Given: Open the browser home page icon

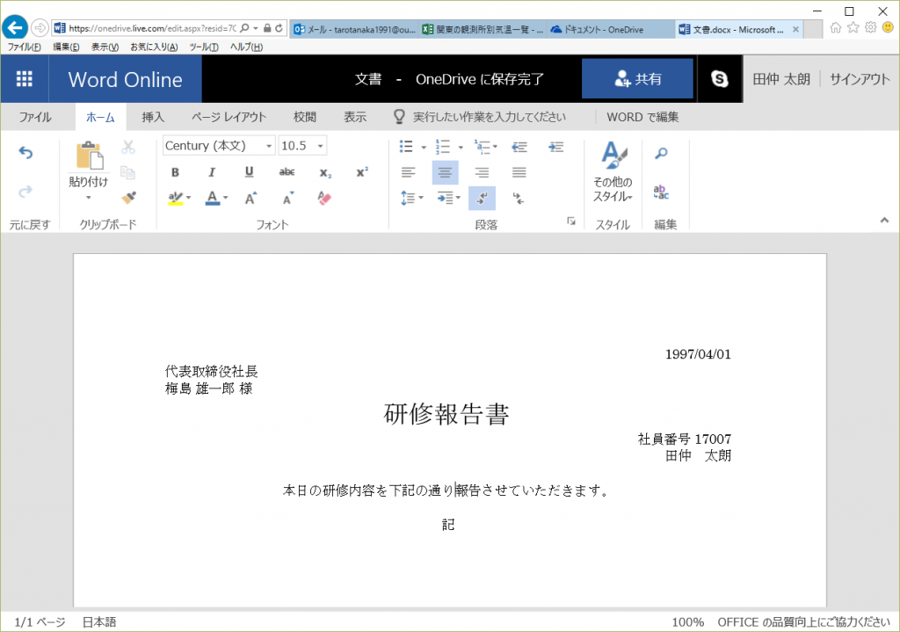Looking at the screenshot, I should coord(836,27).
